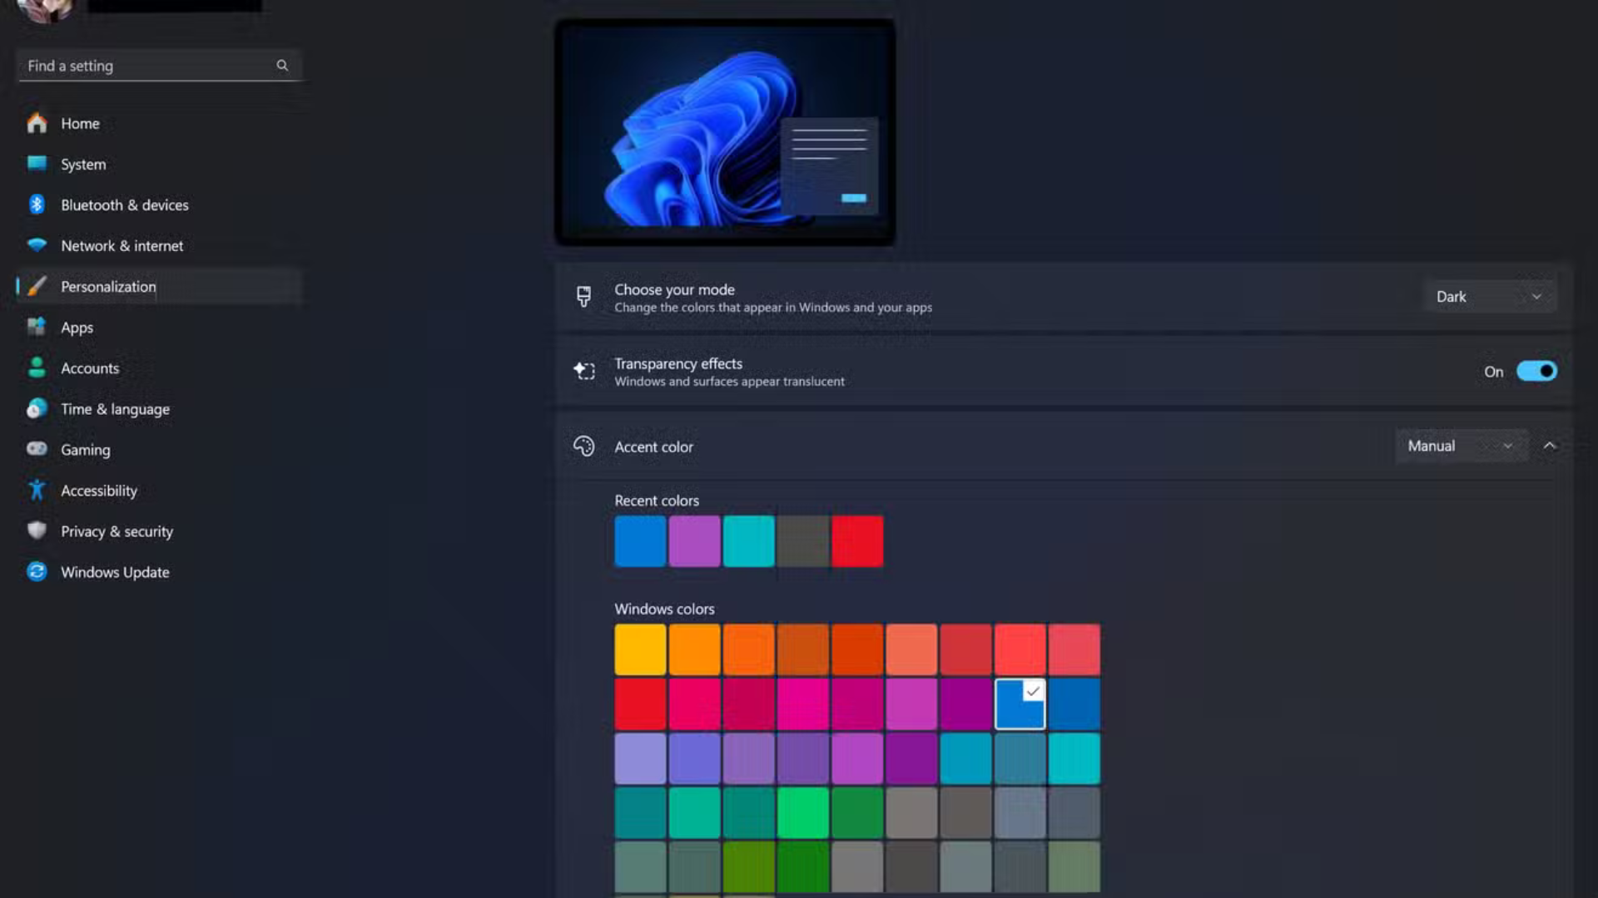Click the Windows Update refresh icon
Image resolution: width=1598 pixels, height=898 pixels.
(37, 571)
